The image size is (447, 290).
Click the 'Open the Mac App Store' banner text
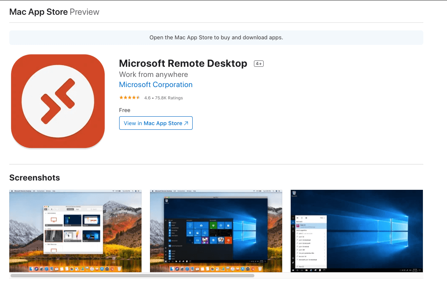216,38
